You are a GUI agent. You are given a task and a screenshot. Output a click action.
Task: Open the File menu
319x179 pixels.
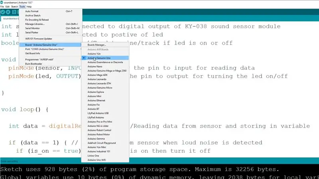pos(2,7)
